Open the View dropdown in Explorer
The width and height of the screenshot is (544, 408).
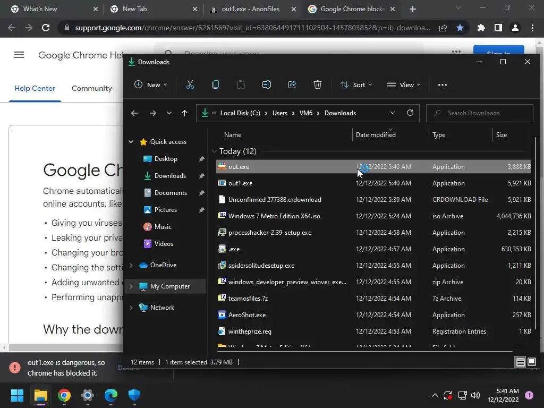click(404, 84)
